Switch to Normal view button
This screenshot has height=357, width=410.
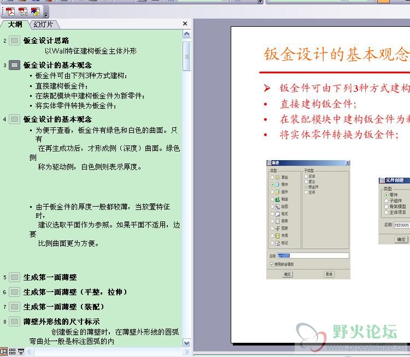click(4, 351)
